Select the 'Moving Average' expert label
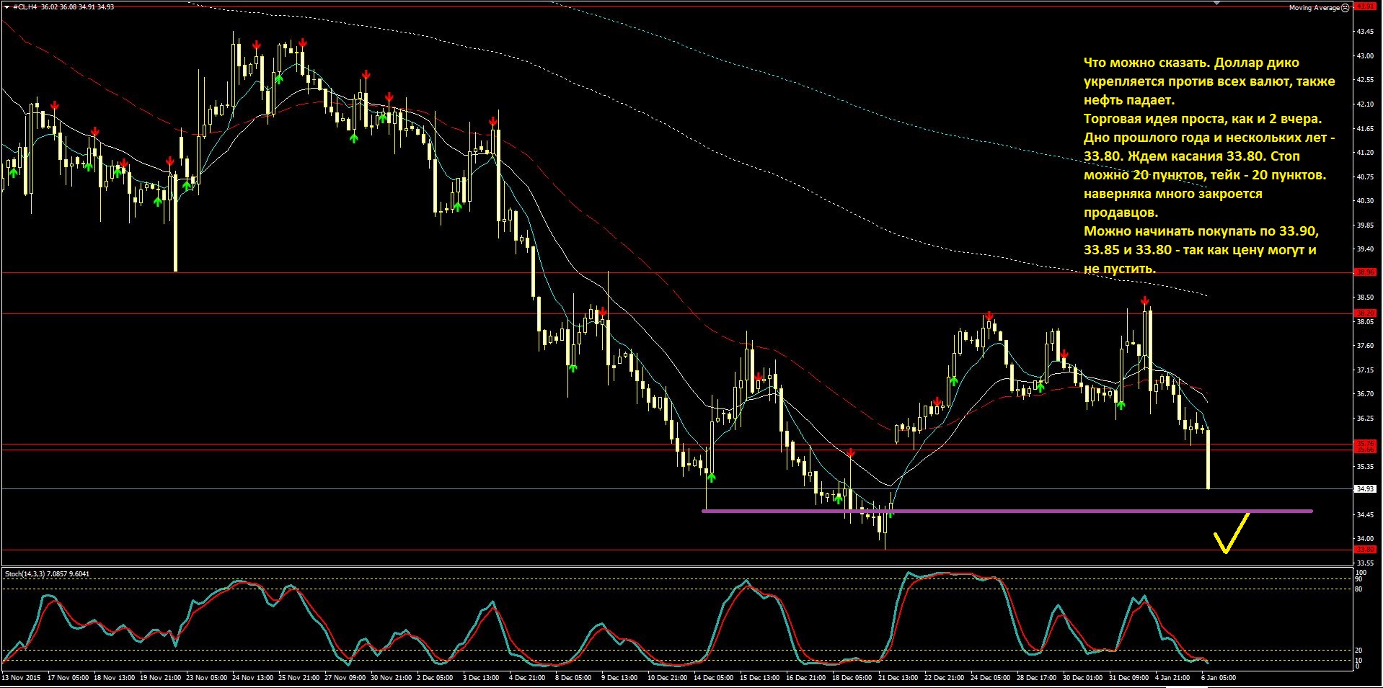 [1314, 8]
